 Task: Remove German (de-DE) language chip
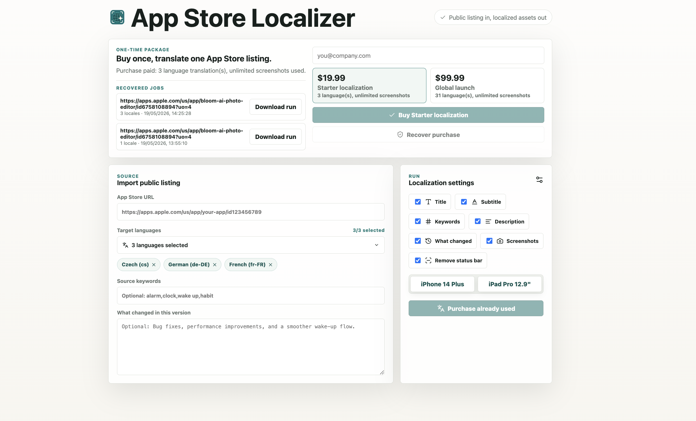(215, 265)
